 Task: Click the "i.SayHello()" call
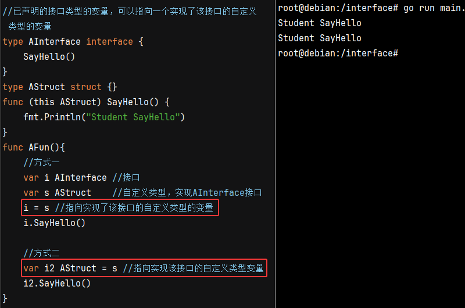[x=54, y=223]
